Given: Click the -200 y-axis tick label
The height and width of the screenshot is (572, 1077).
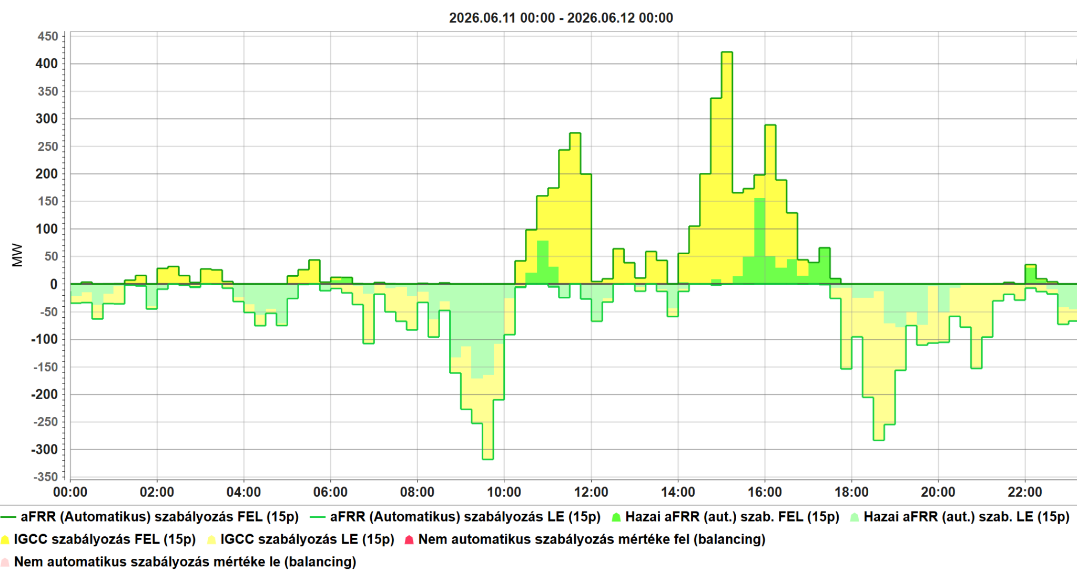Looking at the screenshot, I should [45, 394].
